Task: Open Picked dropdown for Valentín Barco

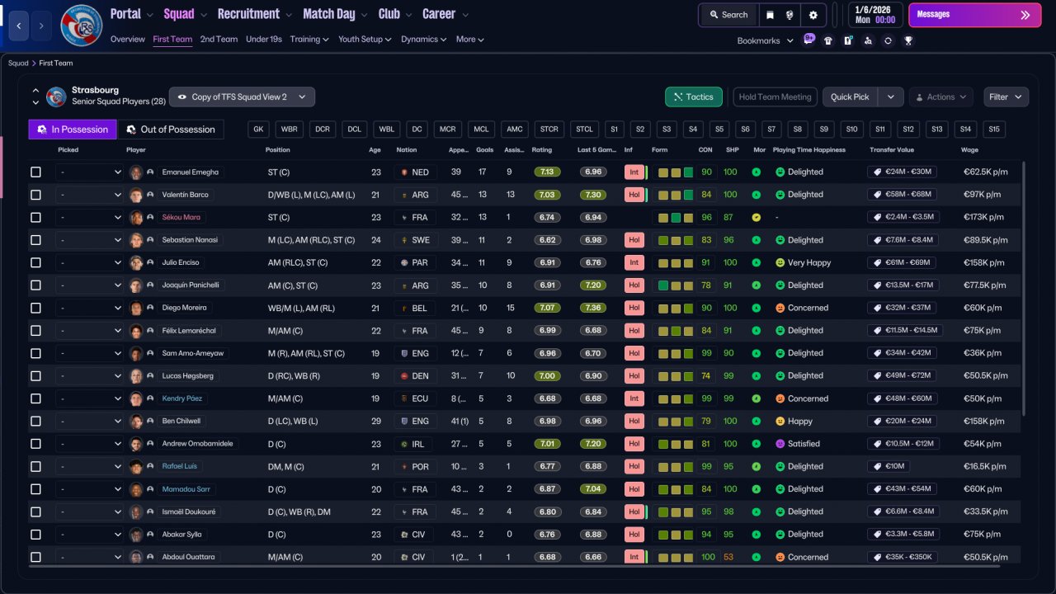Action: 89,195
